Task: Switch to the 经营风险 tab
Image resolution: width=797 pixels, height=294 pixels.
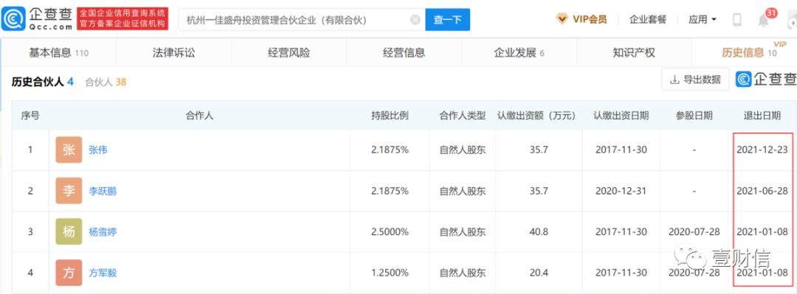Action: (x=289, y=52)
